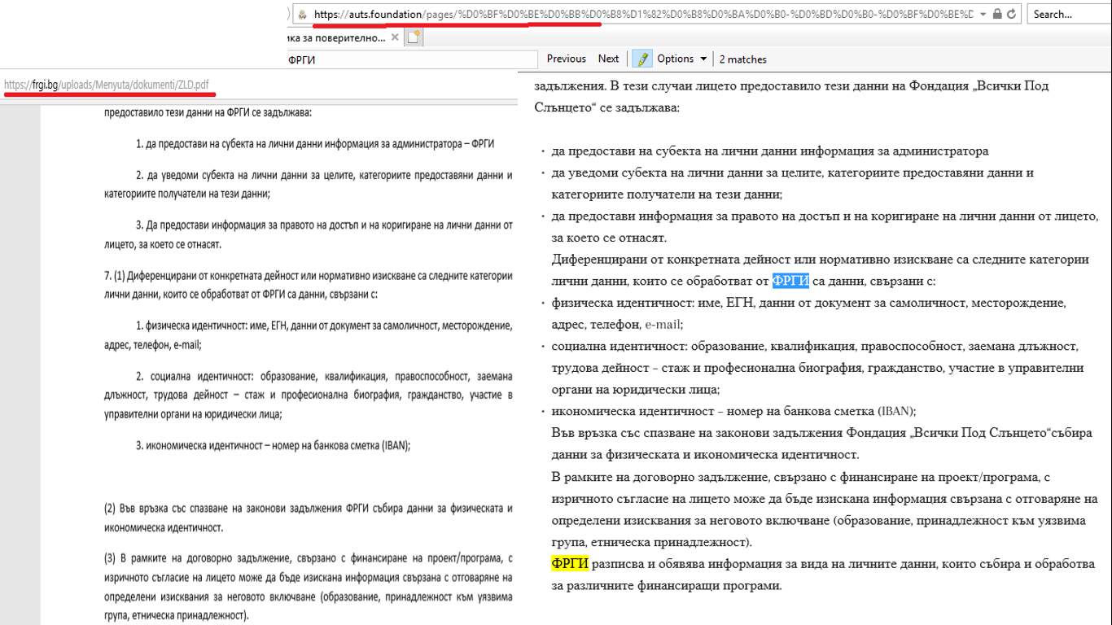Click PDF line '1. да предостави на субекта'

(315, 143)
